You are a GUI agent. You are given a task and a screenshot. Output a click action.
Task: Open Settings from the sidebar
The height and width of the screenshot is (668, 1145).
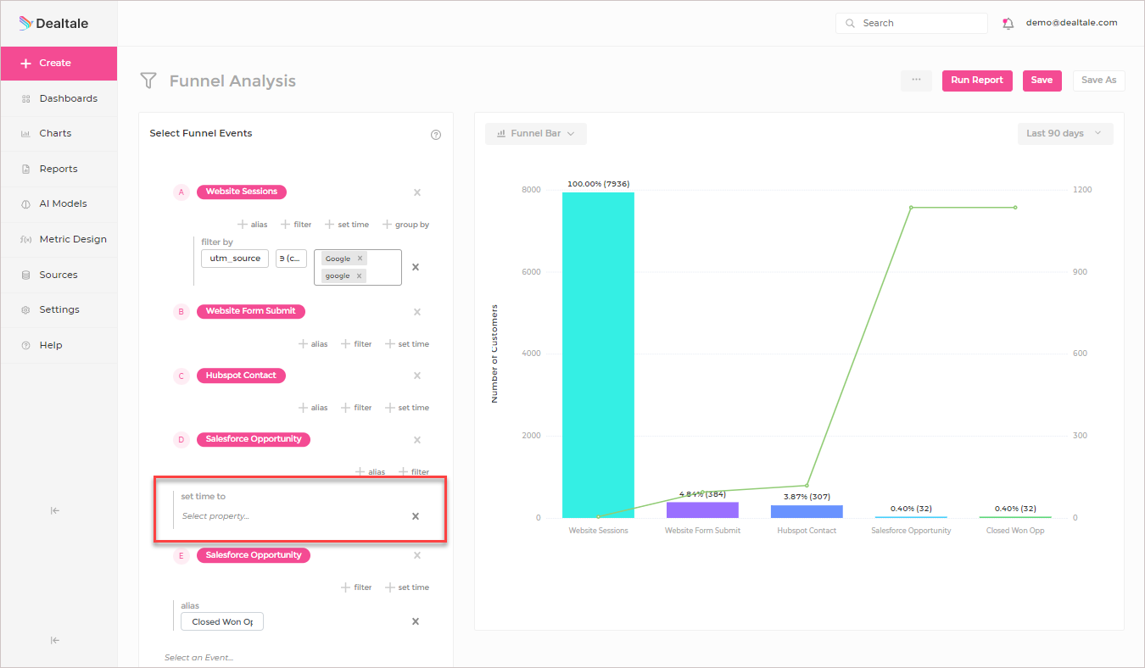tap(59, 309)
